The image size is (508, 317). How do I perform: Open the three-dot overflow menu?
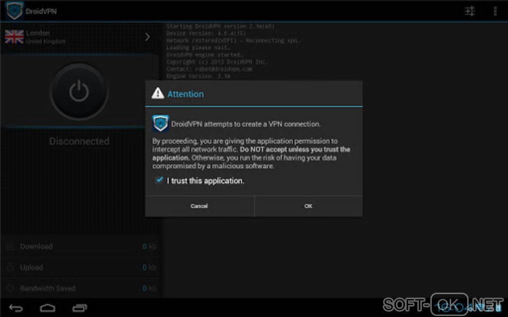pyautogui.click(x=495, y=11)
